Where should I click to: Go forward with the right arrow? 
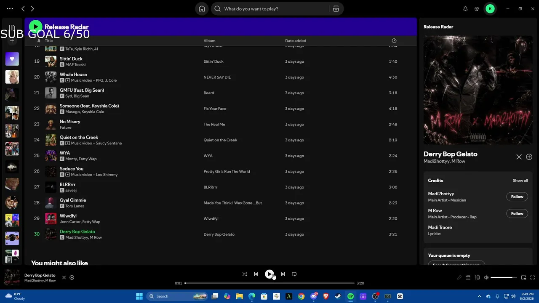coord(32,8)
